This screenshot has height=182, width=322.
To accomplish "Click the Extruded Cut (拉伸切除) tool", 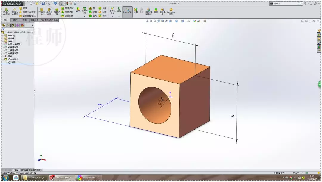I will [x=41, y=12].
